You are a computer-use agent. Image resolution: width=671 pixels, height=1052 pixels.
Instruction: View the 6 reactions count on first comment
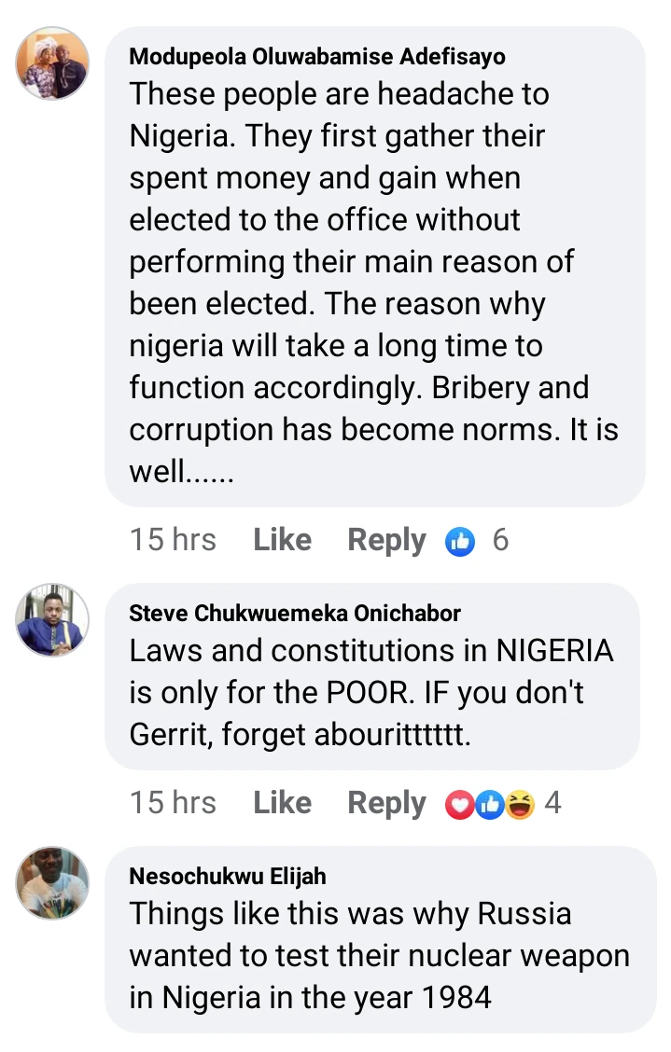pyautogui.click(x=501, y=540)
